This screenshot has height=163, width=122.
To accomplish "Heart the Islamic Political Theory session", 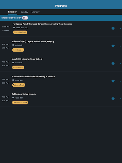I will pos(113,81).
